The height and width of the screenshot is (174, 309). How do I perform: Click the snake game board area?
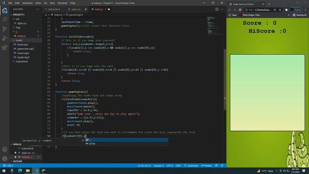coord(267,92)
